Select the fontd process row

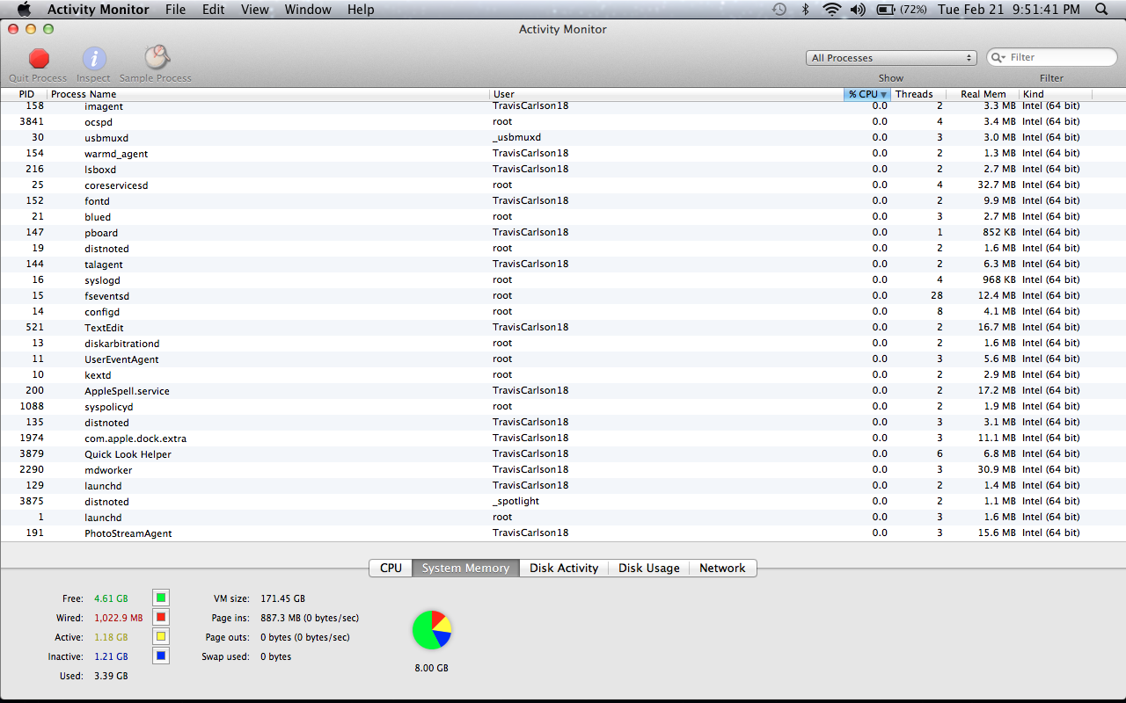point(563,200)
